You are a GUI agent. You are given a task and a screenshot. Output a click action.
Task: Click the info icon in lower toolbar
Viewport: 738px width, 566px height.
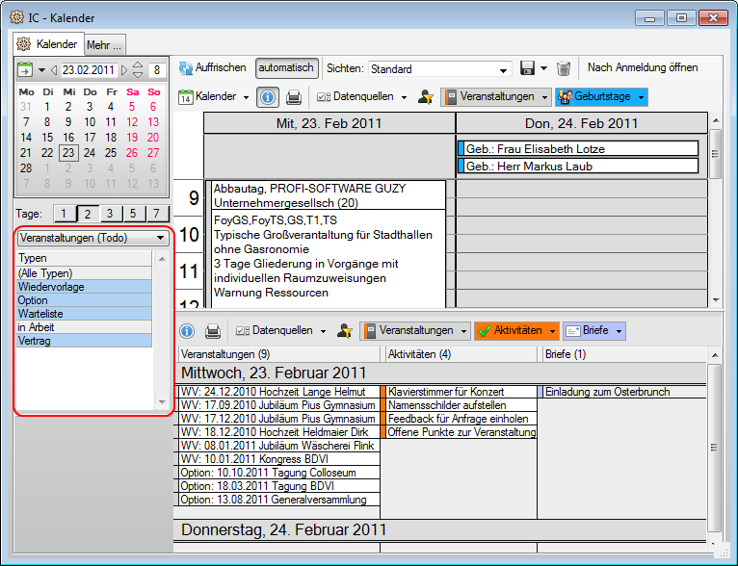[187, 331]
